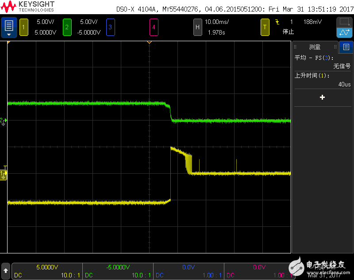Screen dimensions: 354x280
Task: Click the 无信号 measurement value
Action: pos(342,66)
